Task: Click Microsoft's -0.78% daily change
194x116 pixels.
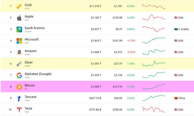Action: coord(131,41)
